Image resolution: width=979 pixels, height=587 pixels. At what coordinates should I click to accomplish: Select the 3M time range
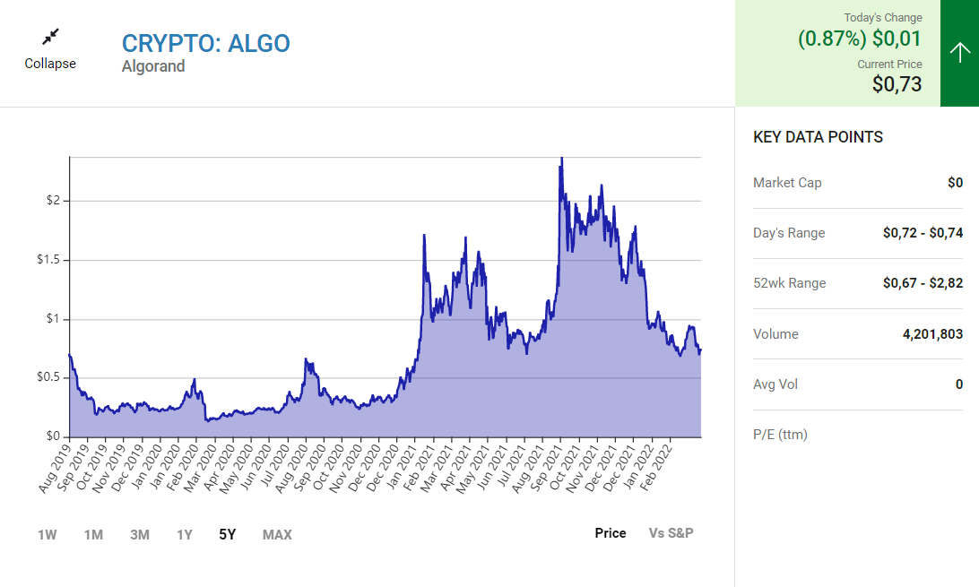coord(140,535)
